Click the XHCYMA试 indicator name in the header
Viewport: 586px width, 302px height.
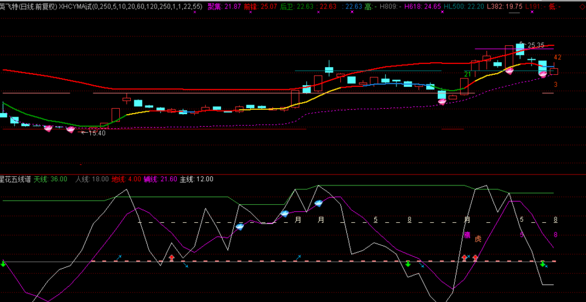click(76, 6)
